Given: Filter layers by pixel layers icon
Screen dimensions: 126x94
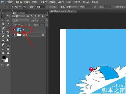Looking at the screenshot, I should [x=28, y=16].
